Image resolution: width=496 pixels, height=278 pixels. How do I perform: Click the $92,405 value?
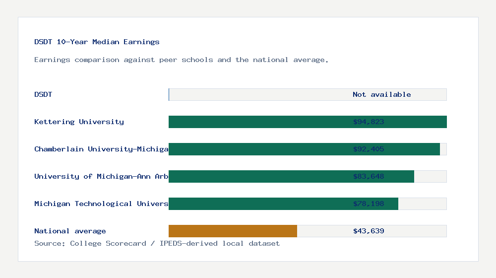[369, 149]
